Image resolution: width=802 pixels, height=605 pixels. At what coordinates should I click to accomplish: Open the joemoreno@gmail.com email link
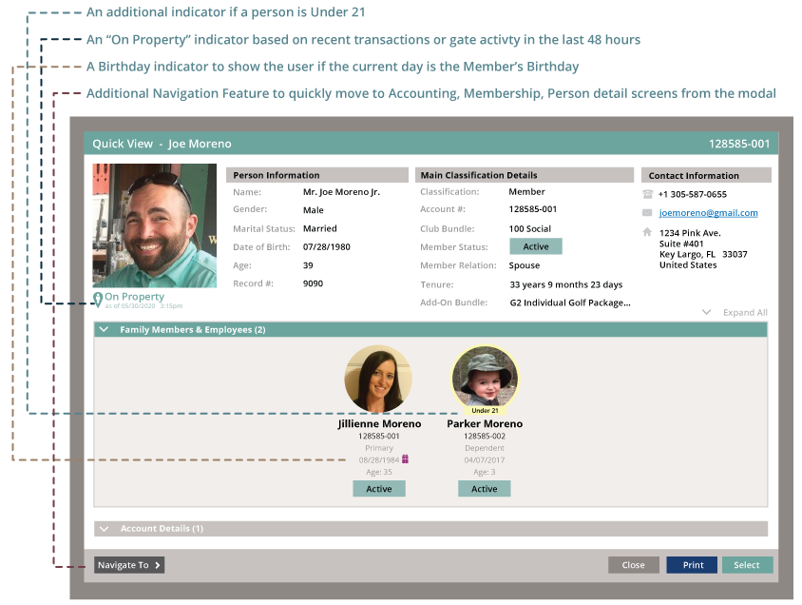pos(708,213)
